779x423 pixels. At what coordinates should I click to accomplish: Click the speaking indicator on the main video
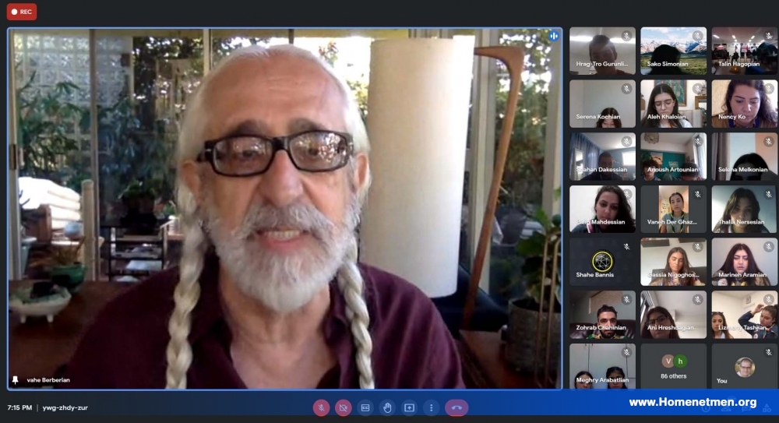pyautogui.click(x=553, y=36)
